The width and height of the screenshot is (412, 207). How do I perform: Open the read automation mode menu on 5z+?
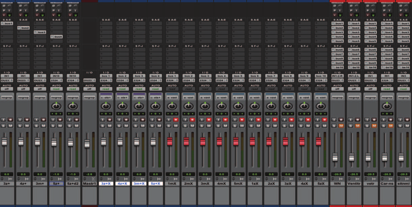click(x=56, y=89)
